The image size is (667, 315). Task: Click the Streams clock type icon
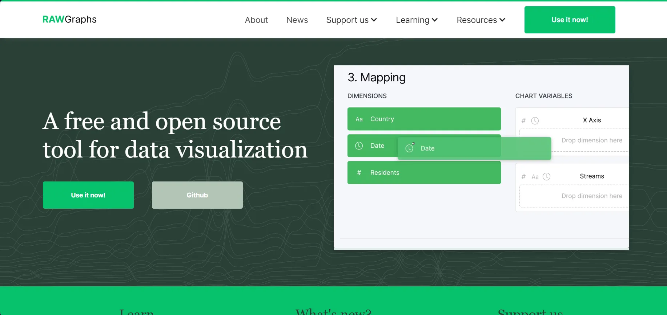(x=547, y=176)
